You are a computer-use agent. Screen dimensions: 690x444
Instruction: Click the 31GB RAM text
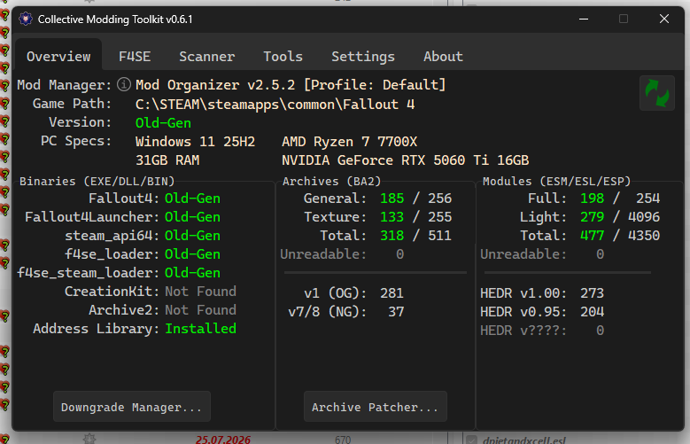pyautogui.click(x=167, y=160)
